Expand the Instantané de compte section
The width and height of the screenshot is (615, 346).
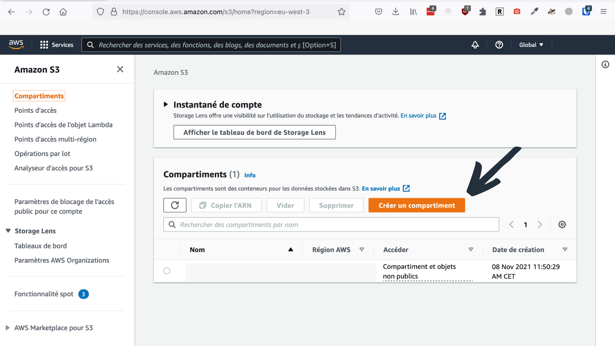(166, 104)
